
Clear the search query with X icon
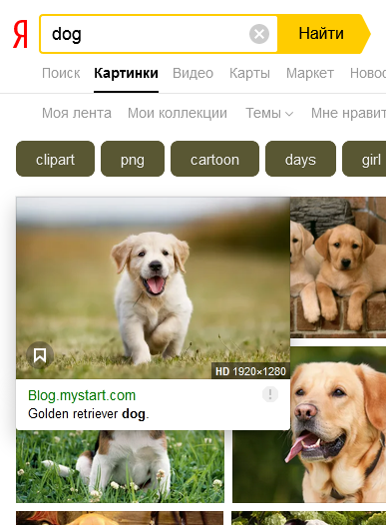[x=259, y=34]
